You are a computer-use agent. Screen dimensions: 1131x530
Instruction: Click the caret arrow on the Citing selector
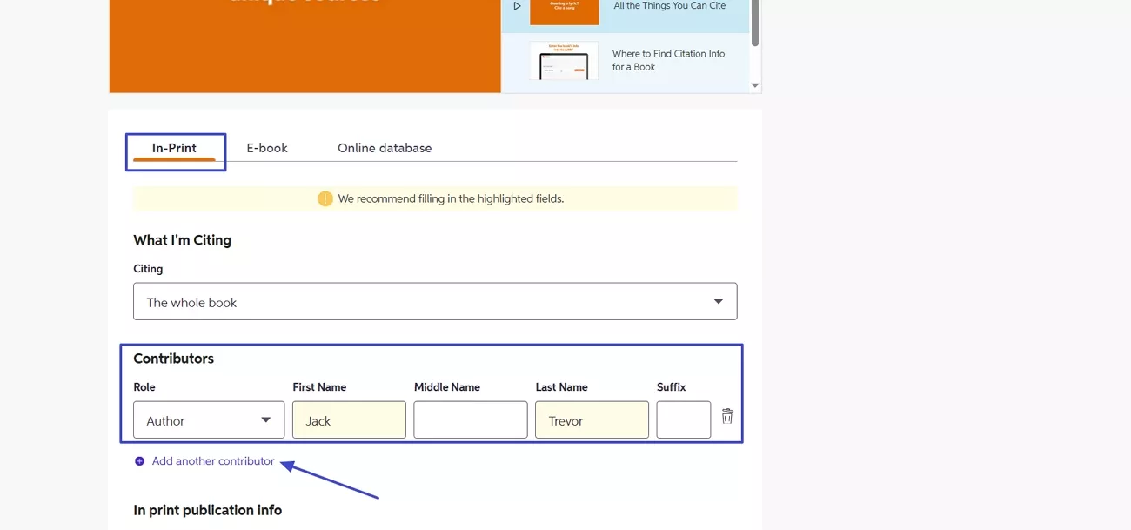(718, 300)
